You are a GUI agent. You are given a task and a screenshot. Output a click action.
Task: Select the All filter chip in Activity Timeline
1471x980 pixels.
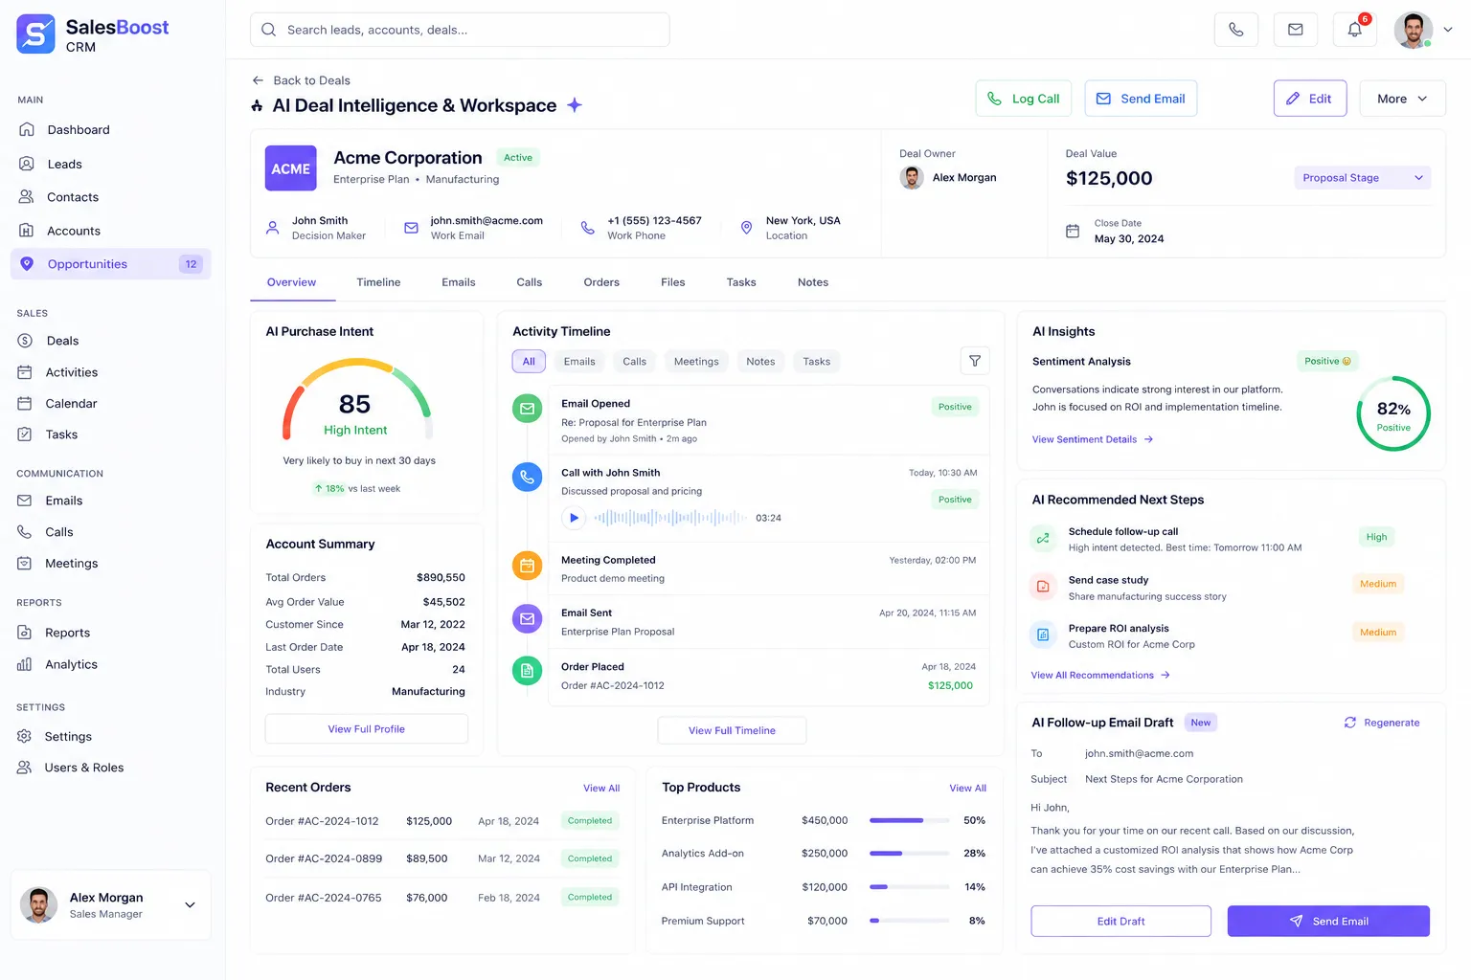click(x=529, y=362)
